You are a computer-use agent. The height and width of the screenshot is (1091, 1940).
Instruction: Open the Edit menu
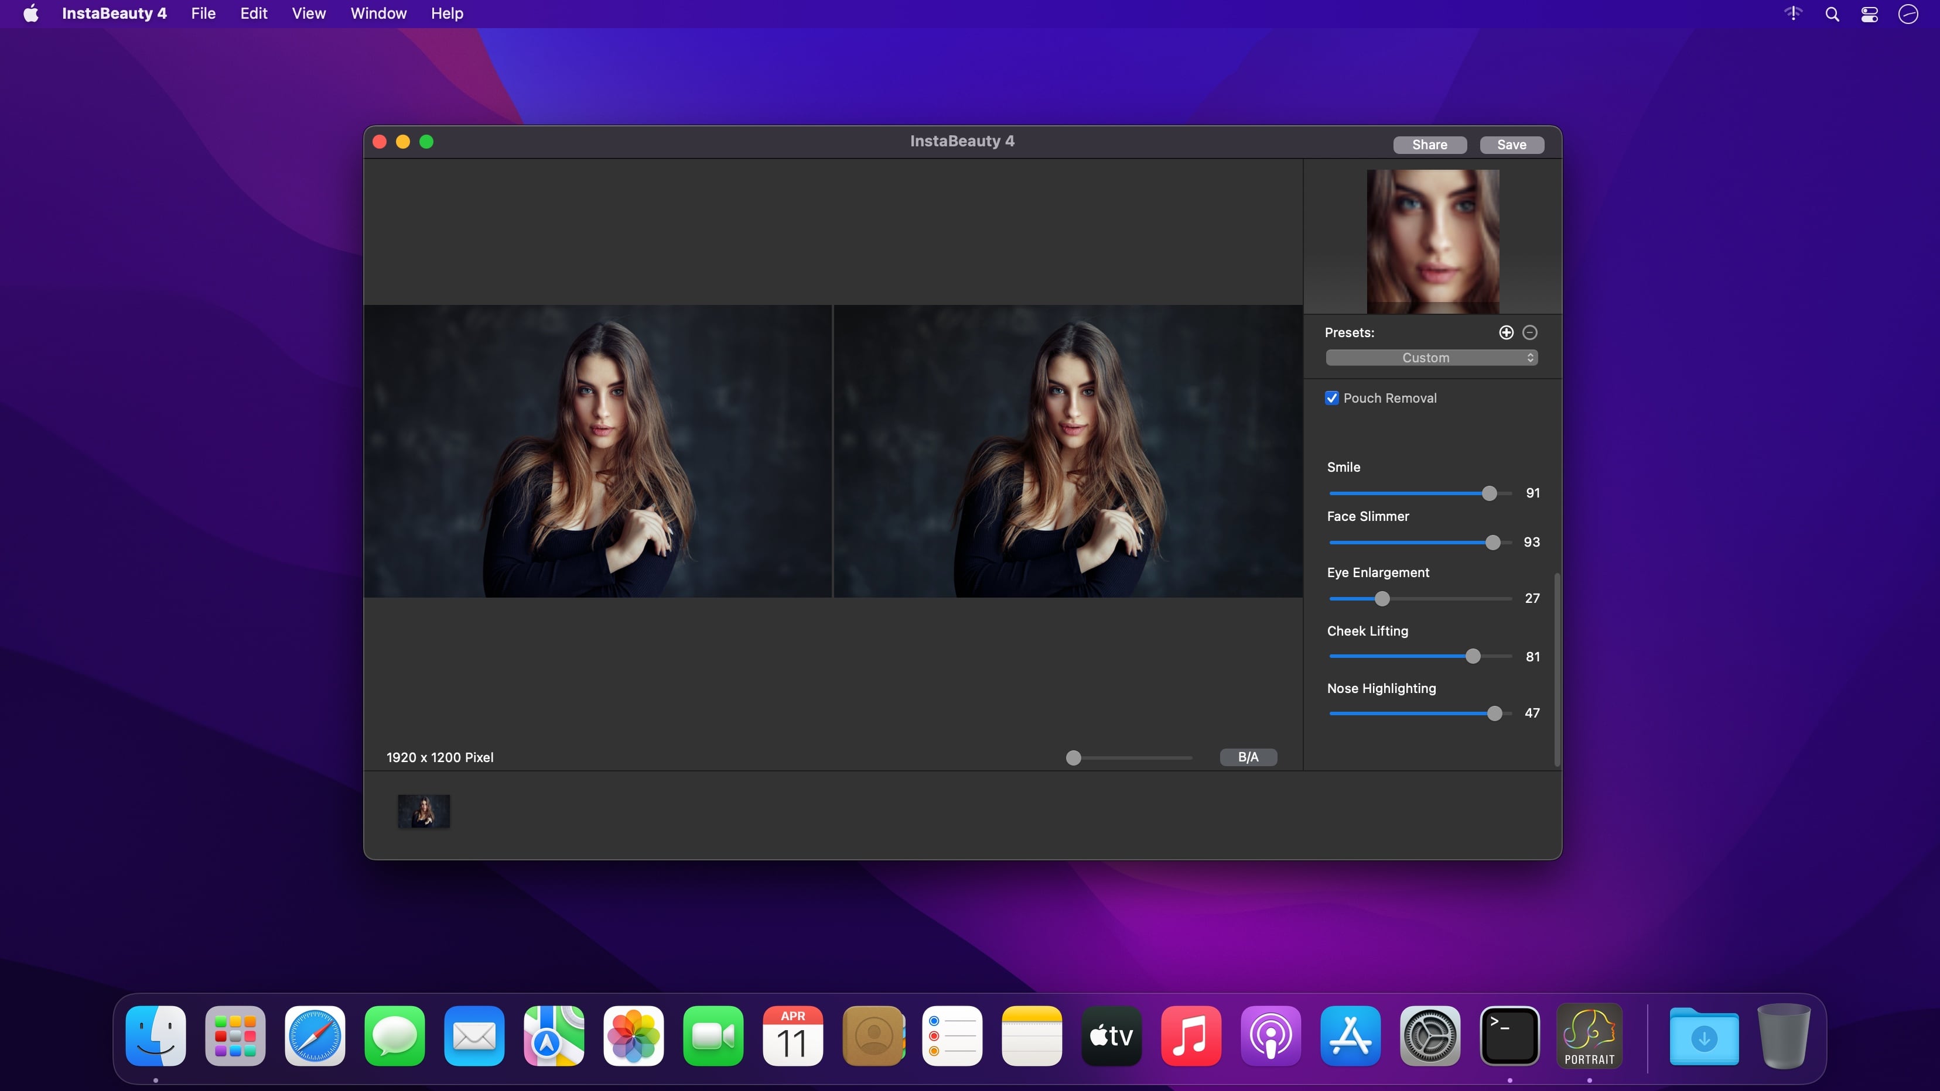click(x=253, y=13)
